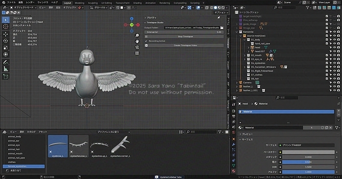Expand the 02_mouth collection
This screenshot has width=342, height=179.
(x=244, y=55)
